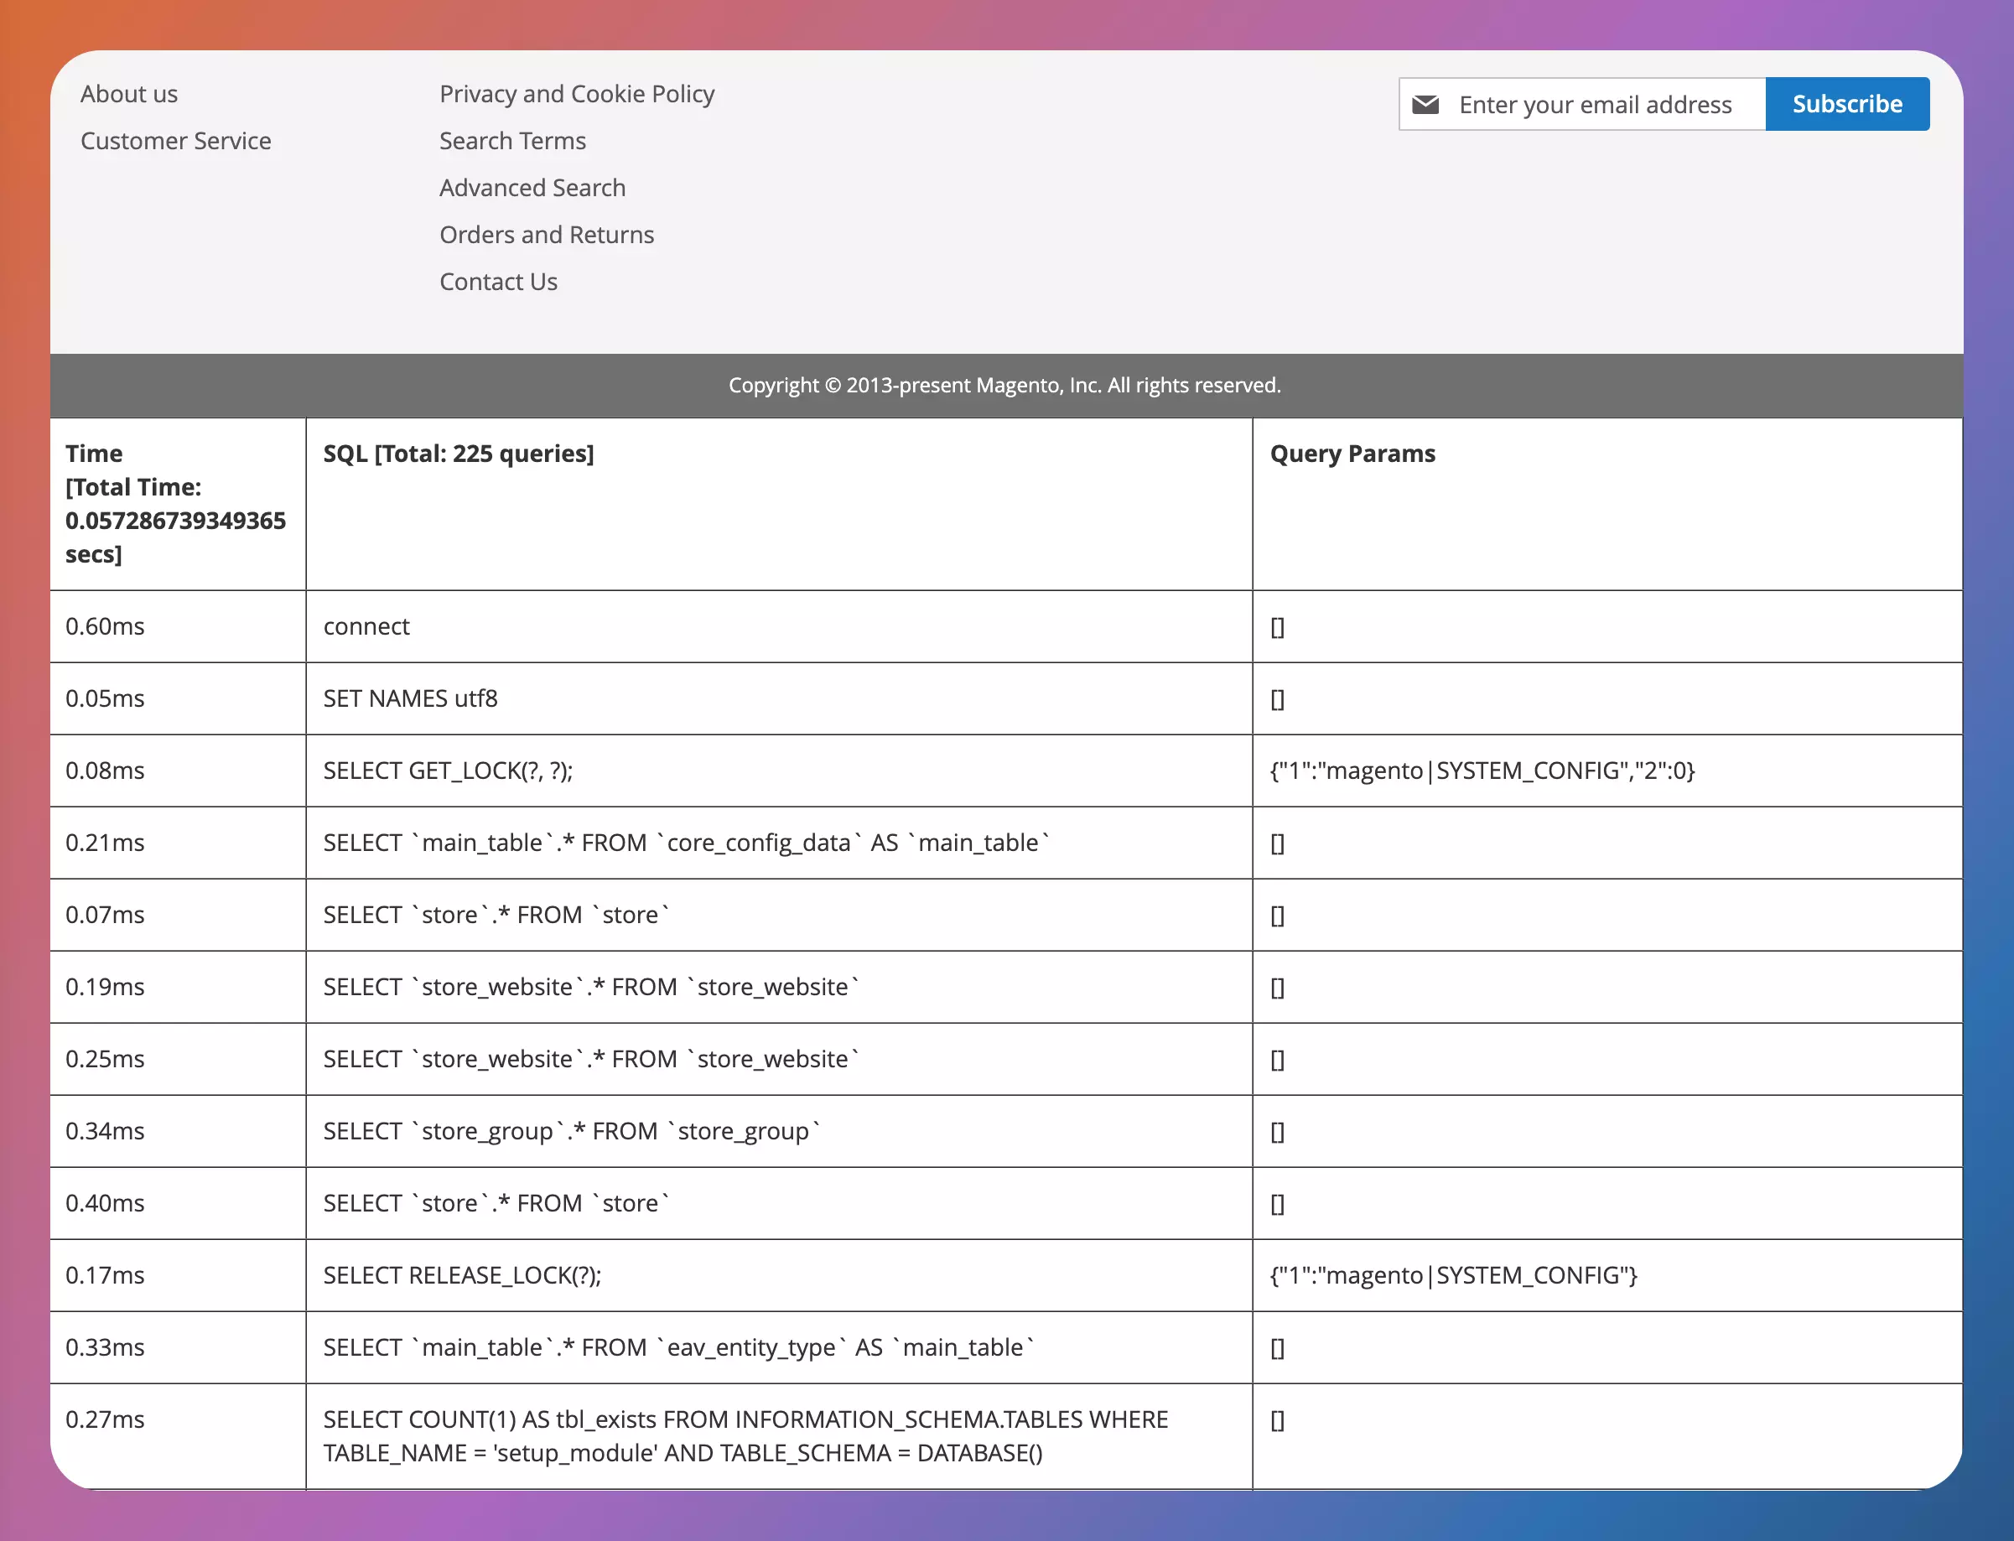The width and height of the screenshot is (2014, 1541).
Task: Click the store query in 0.40ms row
Action: click(780, 1203)
